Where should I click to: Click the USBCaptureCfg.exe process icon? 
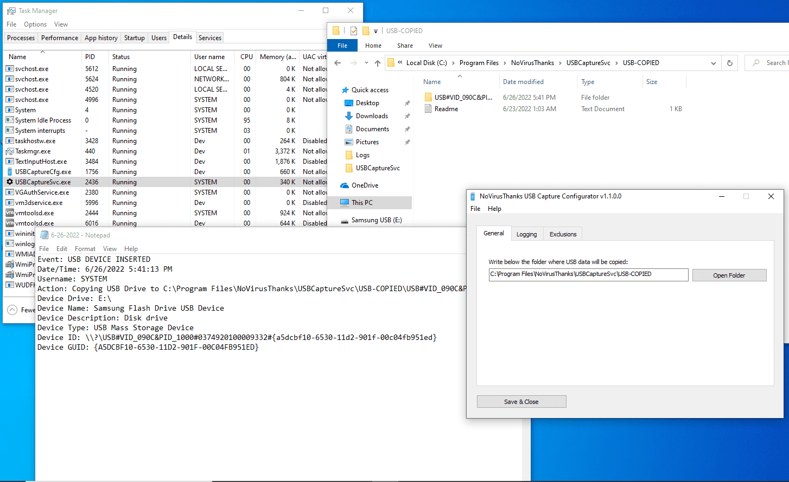click(10, 172)
